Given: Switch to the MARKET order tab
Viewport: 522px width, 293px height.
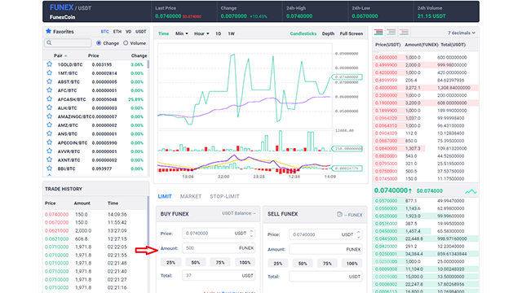Looking at the screenshot, I should click(191, 196).
